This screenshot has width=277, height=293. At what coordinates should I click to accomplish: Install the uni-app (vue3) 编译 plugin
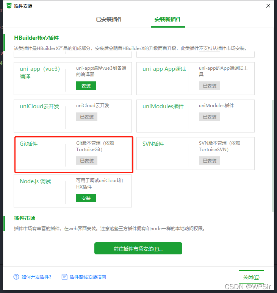[x=86, y=86]
